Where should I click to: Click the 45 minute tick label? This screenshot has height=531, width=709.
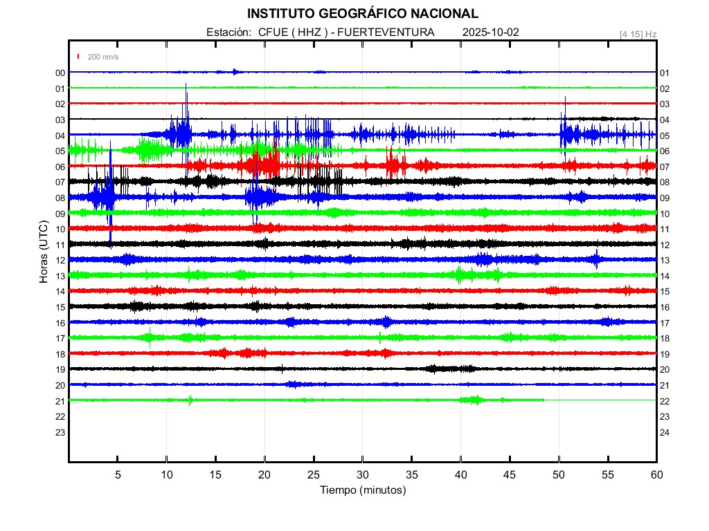[510, 475]
